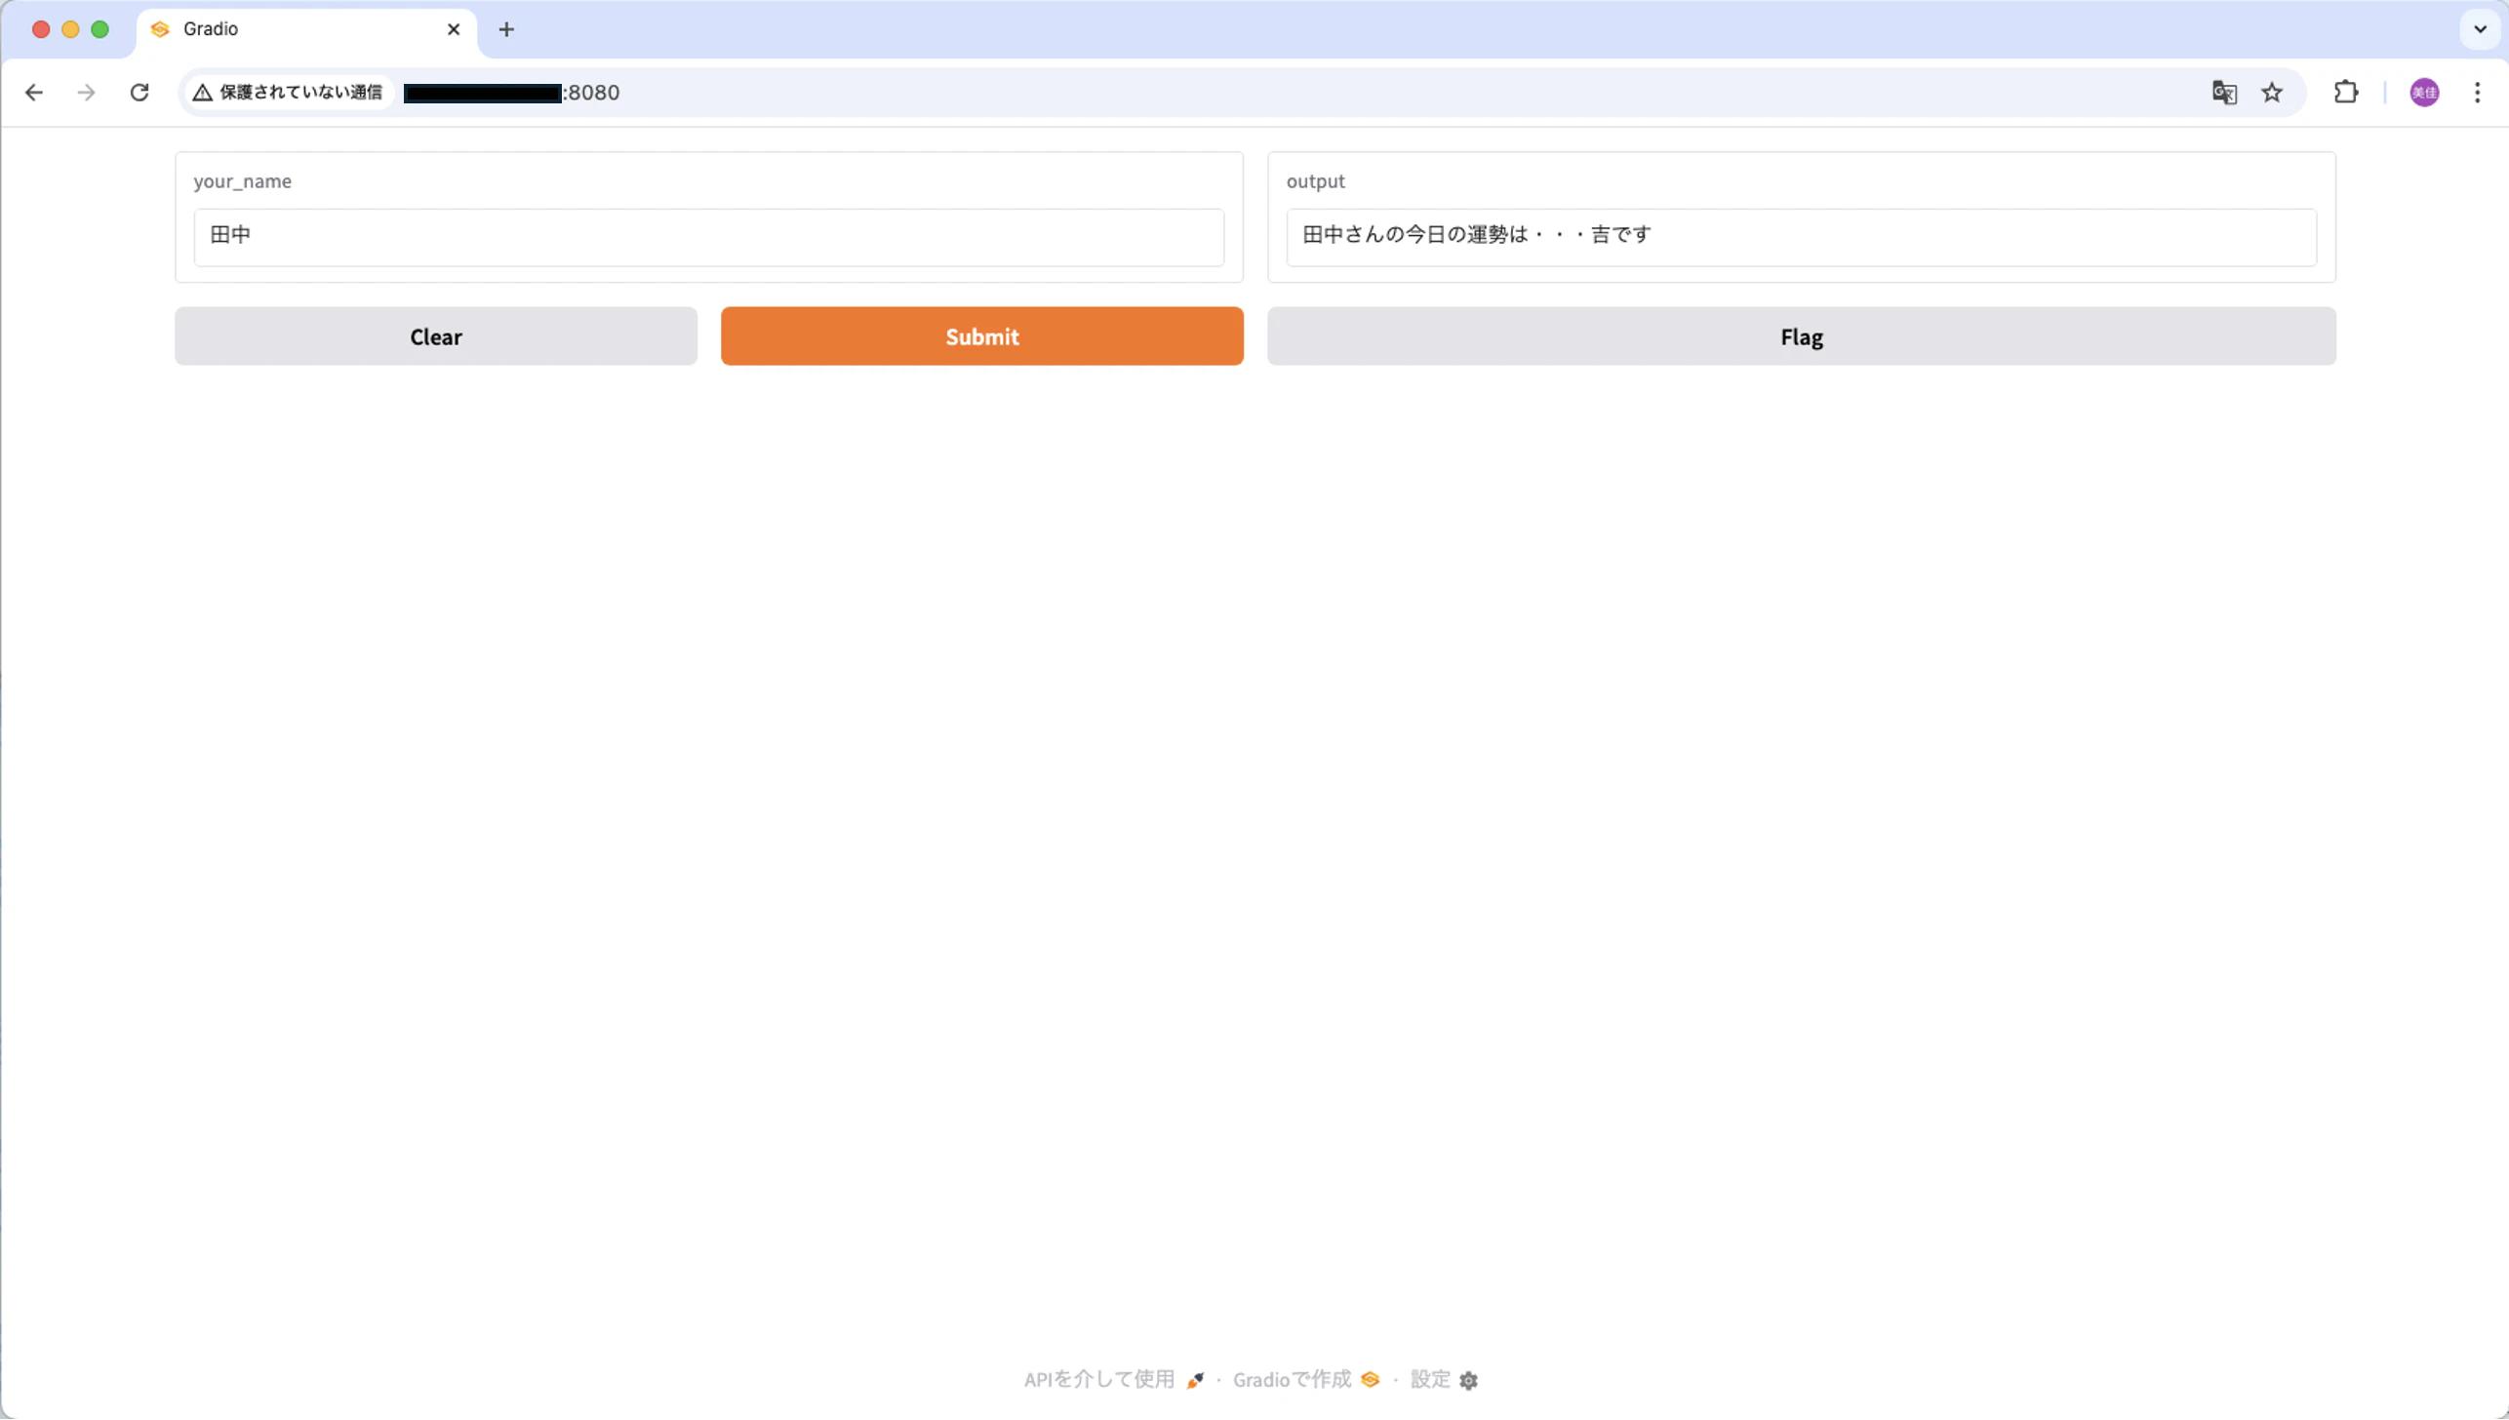Close the Gradio tab
The image size is (2509, 1420).
tap(454, 29)
